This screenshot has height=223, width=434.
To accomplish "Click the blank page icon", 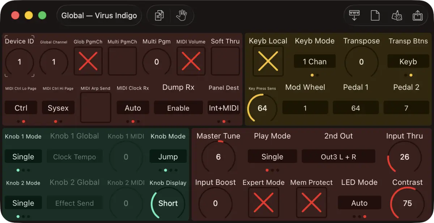I will pos(375,16).
